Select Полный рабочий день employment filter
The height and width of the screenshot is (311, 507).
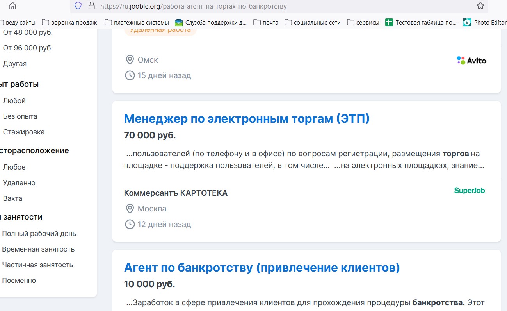tap(39, 234)
